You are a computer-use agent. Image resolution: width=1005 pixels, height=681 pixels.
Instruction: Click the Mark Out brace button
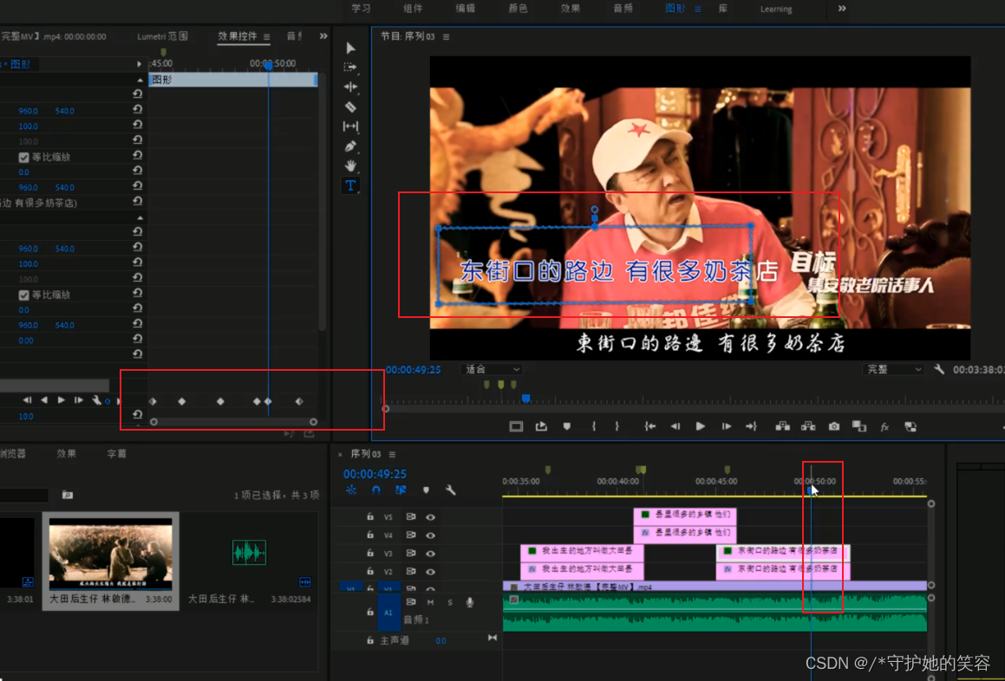click(617, 426)
